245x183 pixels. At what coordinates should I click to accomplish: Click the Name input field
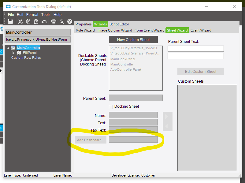[x=133, y=115]
